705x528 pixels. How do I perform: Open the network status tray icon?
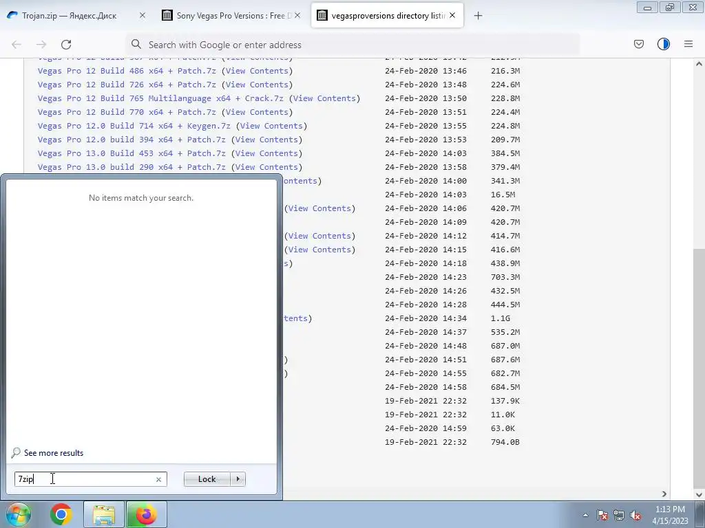coord(619,515)
